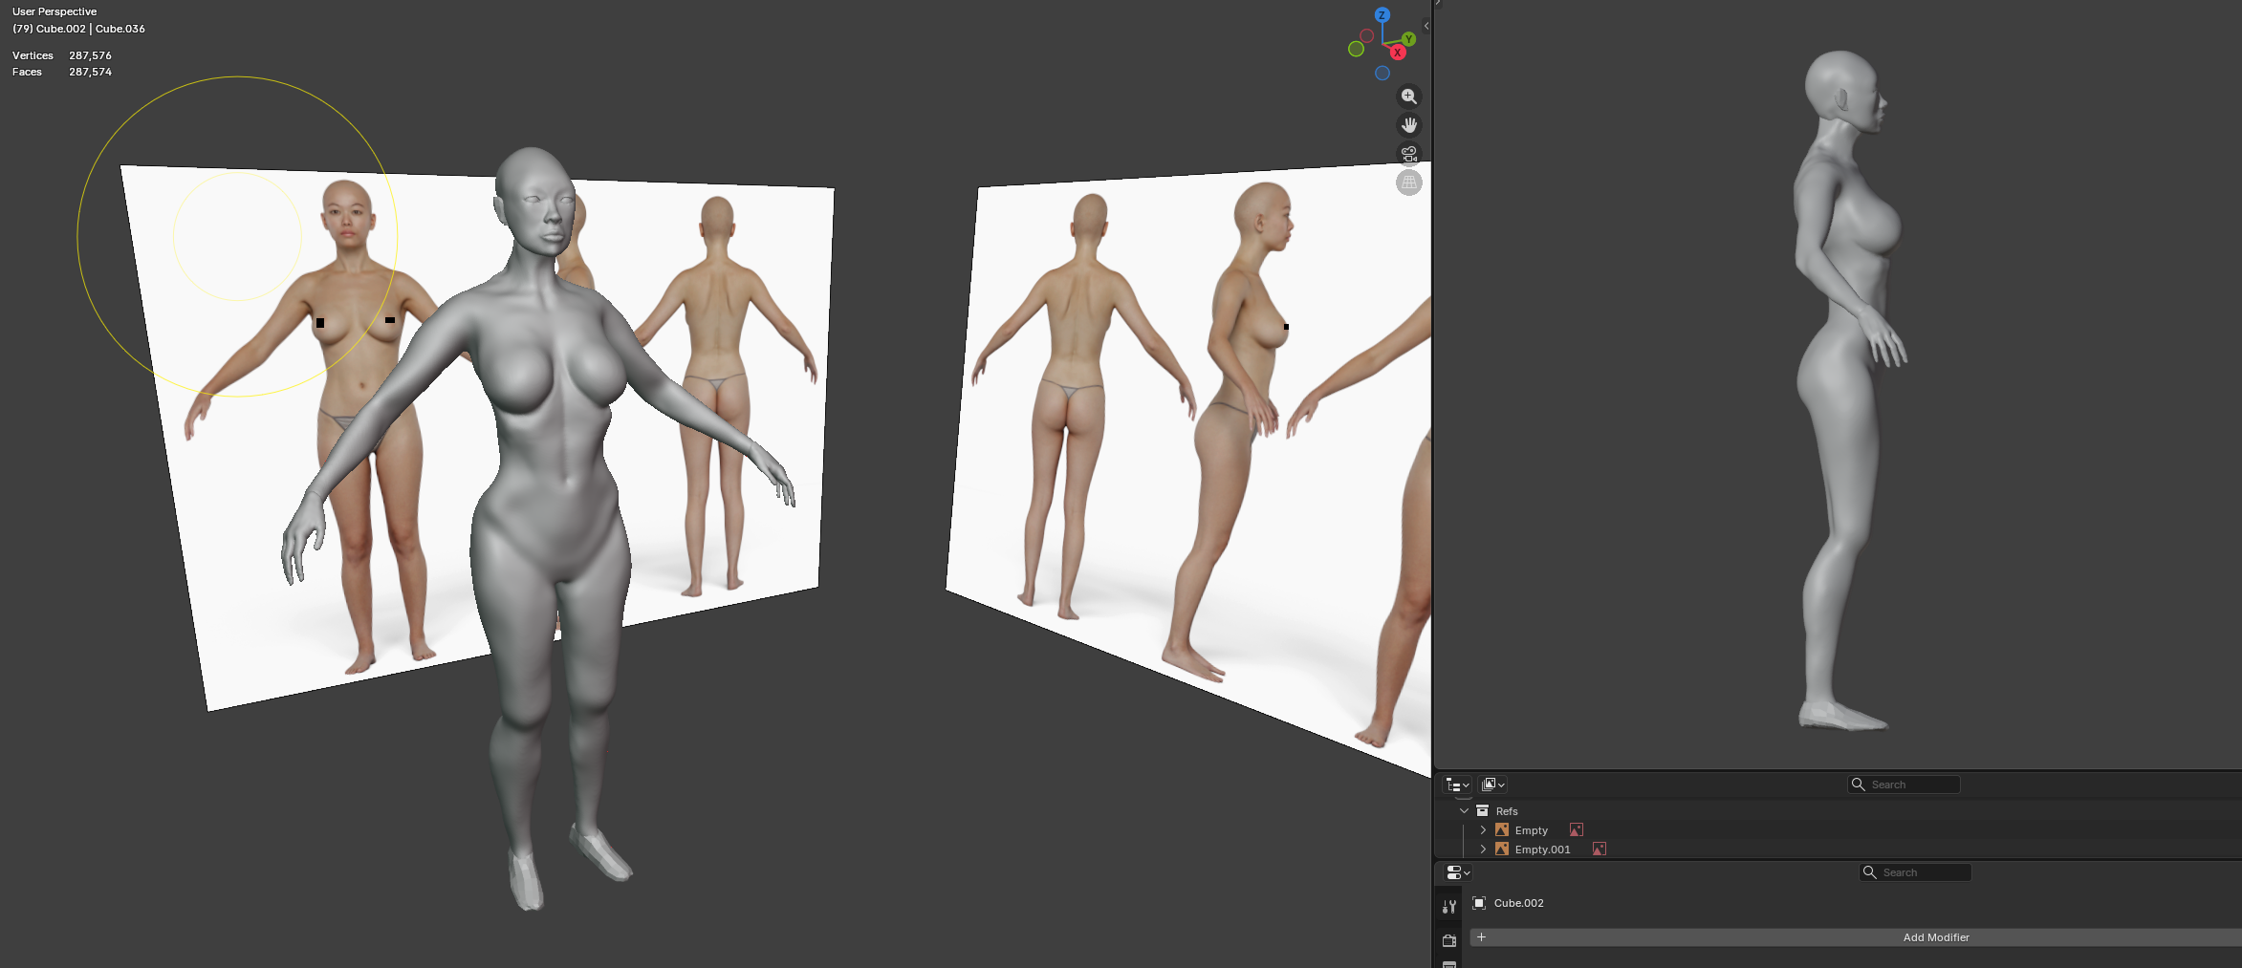This screenshot has width=2242, height=968.
Task: Open the outliner display mode dropdown
Action: click(1492, 785)
